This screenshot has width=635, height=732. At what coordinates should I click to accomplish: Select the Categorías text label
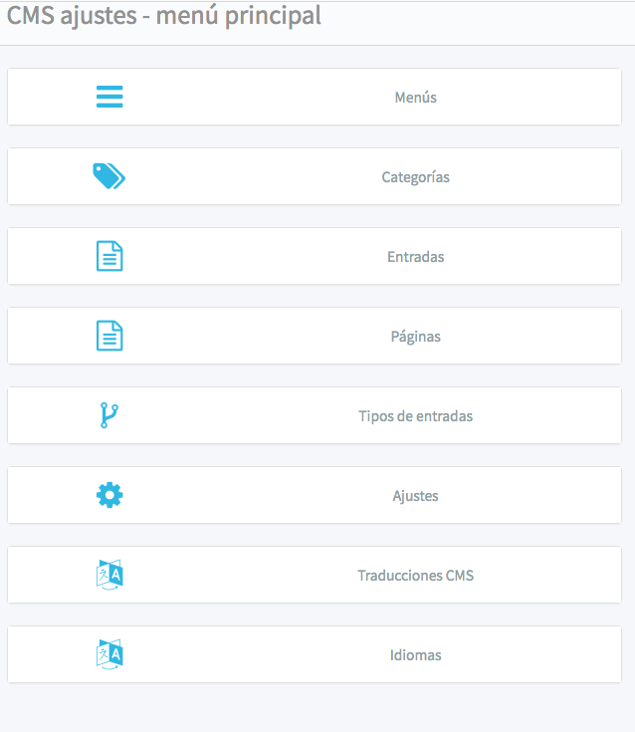coord(416,177)
